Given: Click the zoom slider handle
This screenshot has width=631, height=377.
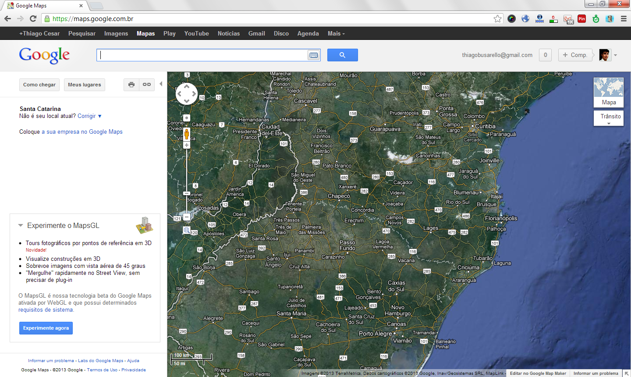Looking at the screenshot, I should tap(187, 193).
